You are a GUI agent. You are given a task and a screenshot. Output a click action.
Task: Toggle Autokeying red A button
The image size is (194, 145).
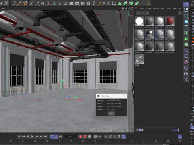(x=85, y=137)
